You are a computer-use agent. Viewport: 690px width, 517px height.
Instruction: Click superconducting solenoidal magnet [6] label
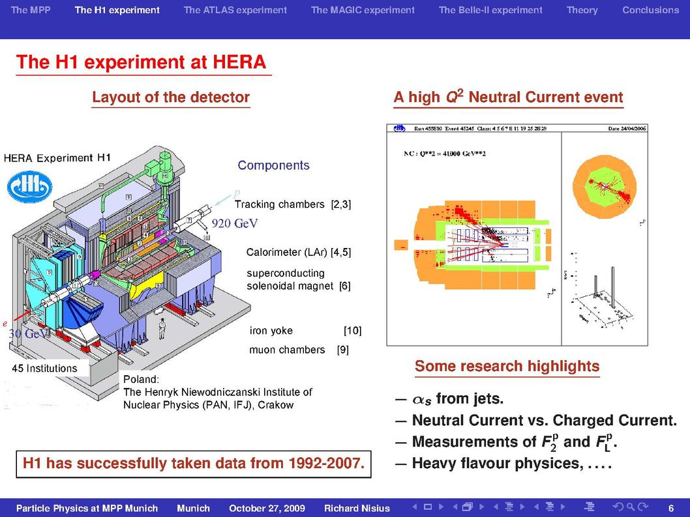(x=298, y=279)
